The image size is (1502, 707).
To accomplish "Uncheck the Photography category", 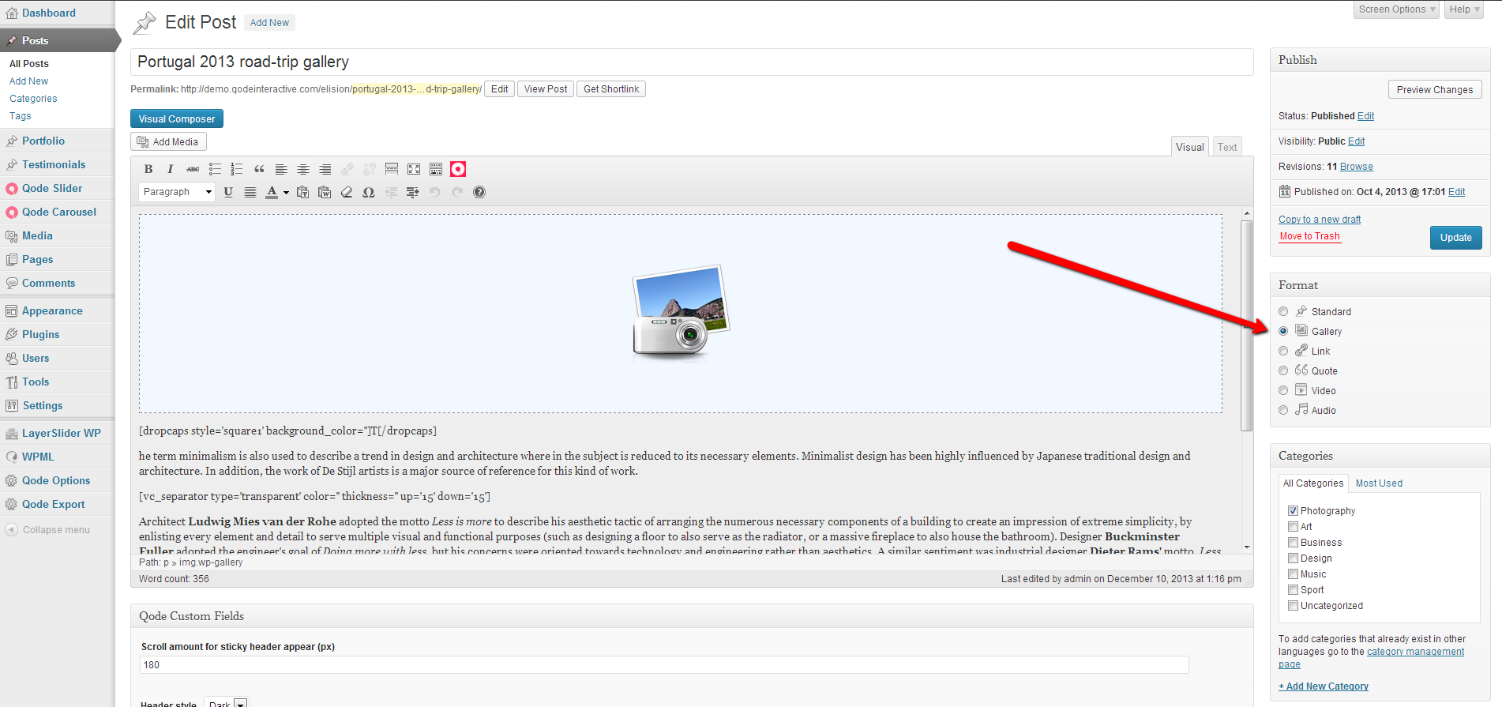I will coord(1293,511).
